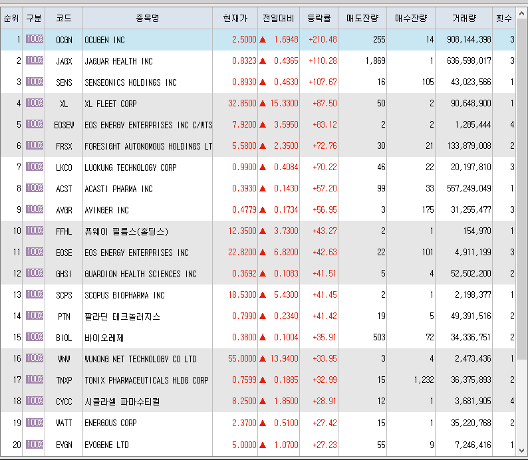This screenshot has width=528, height=460.
Task: Click code EOSE in row 11
Action: click(x=64, y=253)
